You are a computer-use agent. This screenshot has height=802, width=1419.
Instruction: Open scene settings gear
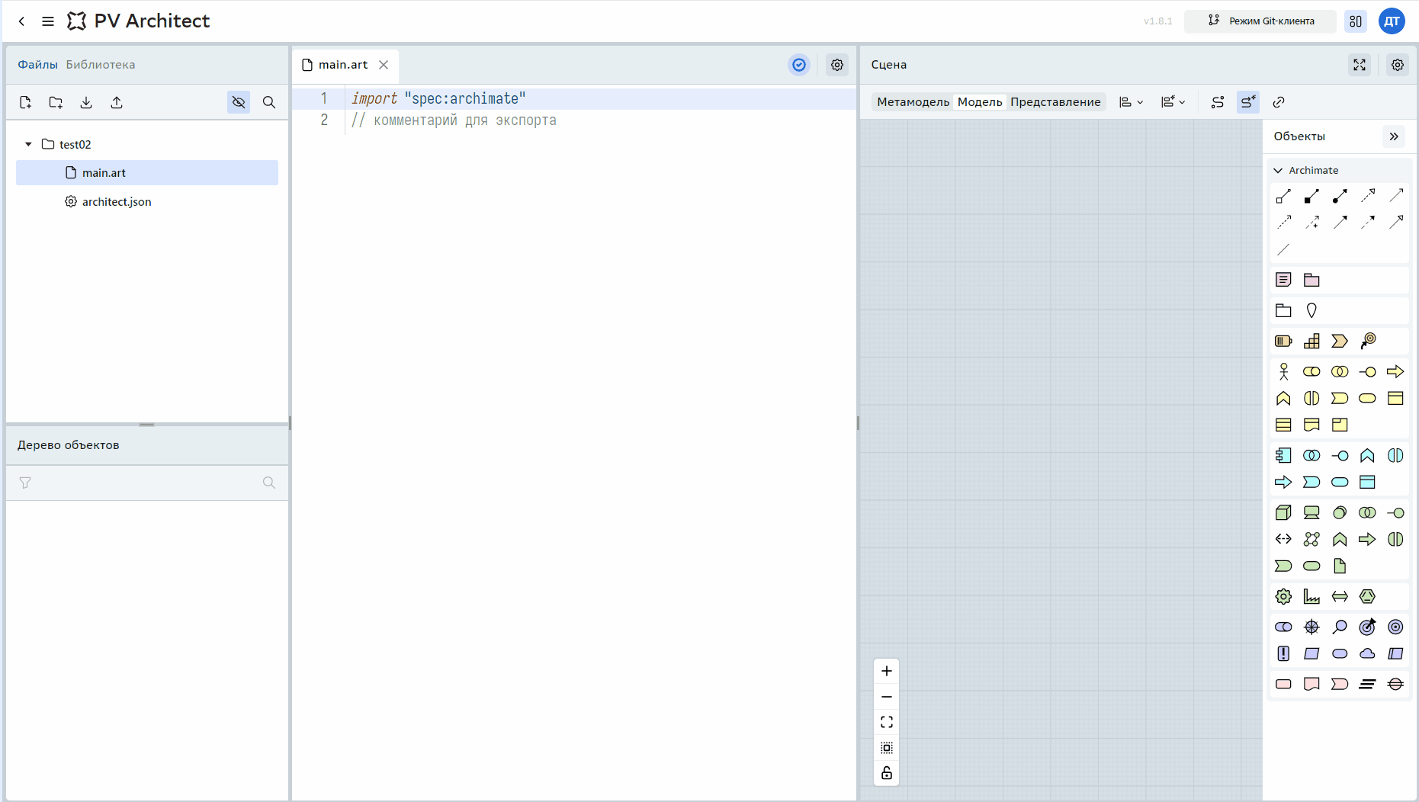(1398, 65)
